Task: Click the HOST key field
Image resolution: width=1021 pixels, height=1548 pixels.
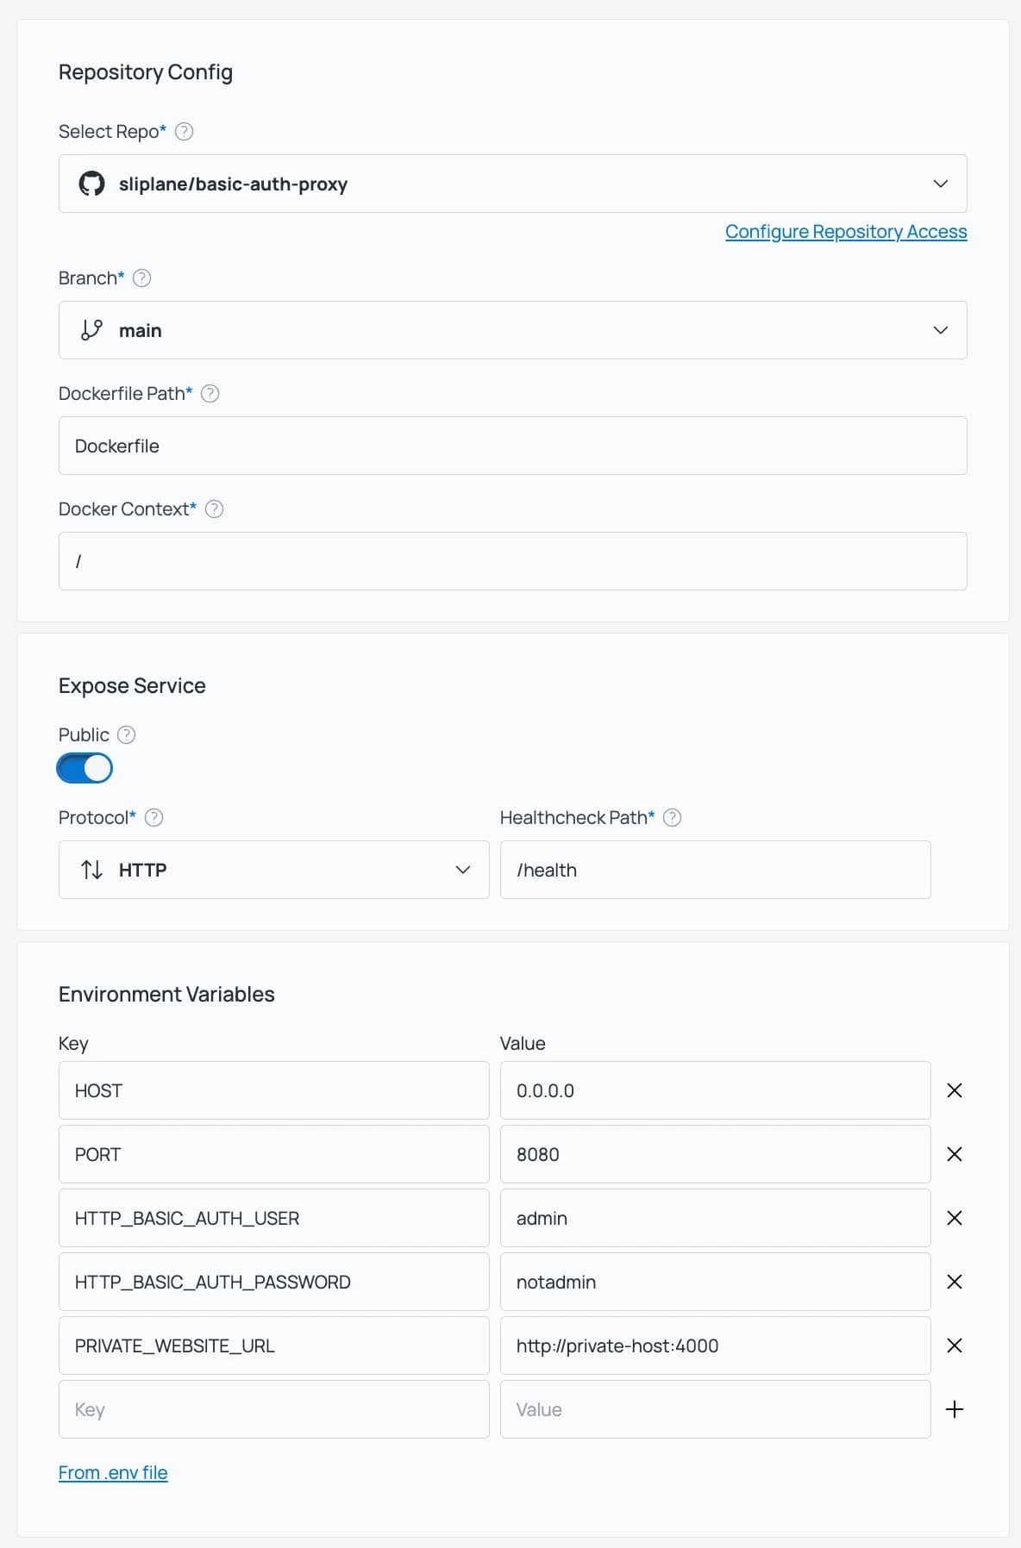Action: pyautogui.click(x=274, y=1090)
